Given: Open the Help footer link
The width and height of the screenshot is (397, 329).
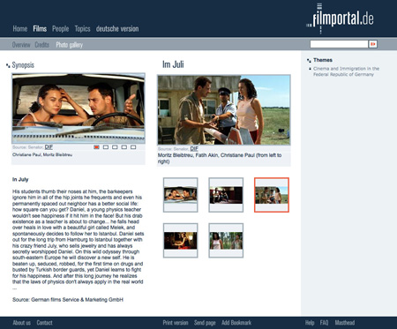Looking at the screenshot, I should (x=310, y=323).
